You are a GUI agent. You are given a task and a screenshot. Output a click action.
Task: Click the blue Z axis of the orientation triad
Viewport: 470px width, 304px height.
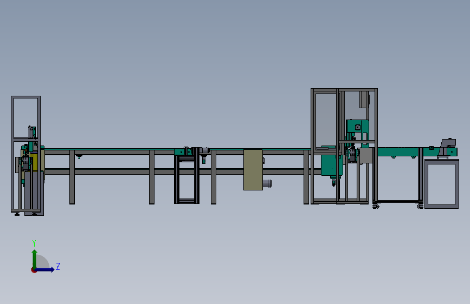click(45, 269)
